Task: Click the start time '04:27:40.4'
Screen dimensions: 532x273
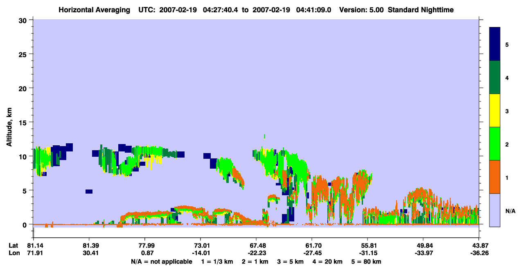Action: (220, 10)
